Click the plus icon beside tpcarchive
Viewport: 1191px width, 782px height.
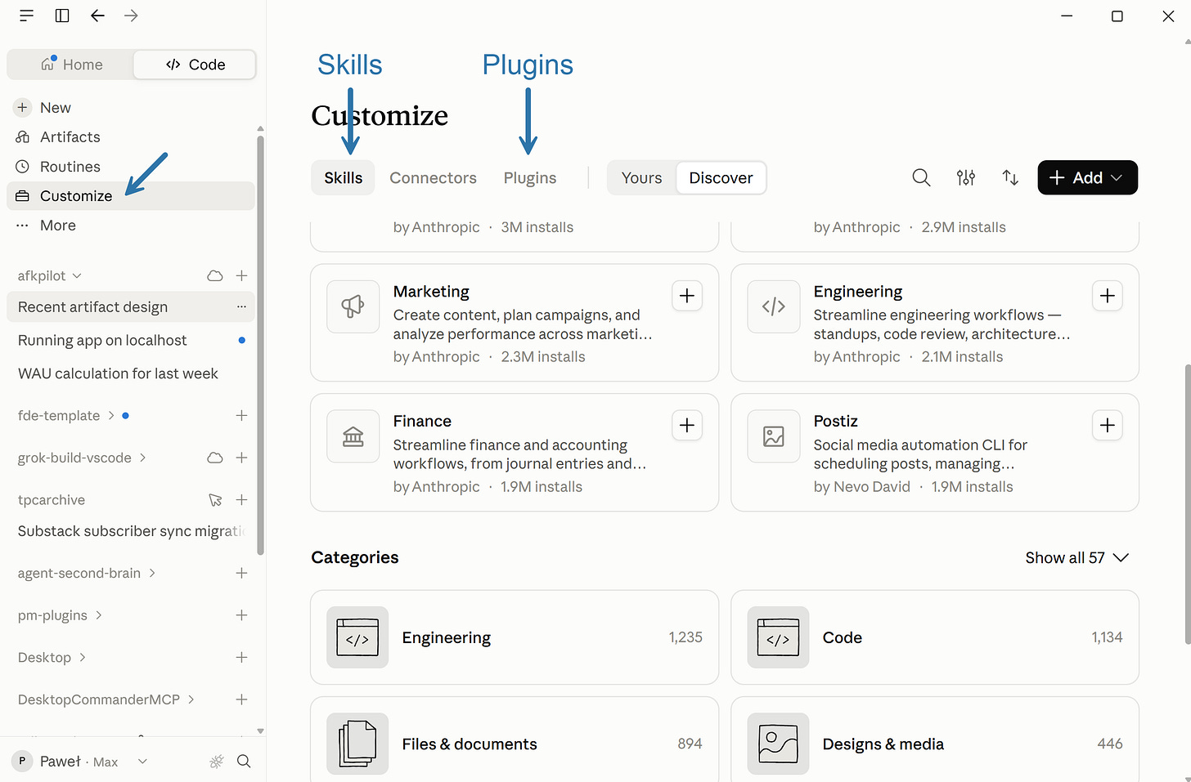click(x=241, y=499)
